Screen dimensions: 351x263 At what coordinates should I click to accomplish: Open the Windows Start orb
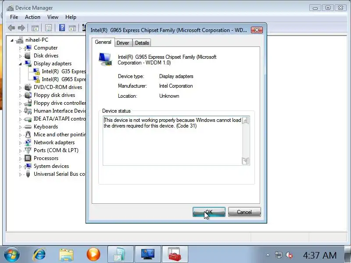click(x=12, y=255)
